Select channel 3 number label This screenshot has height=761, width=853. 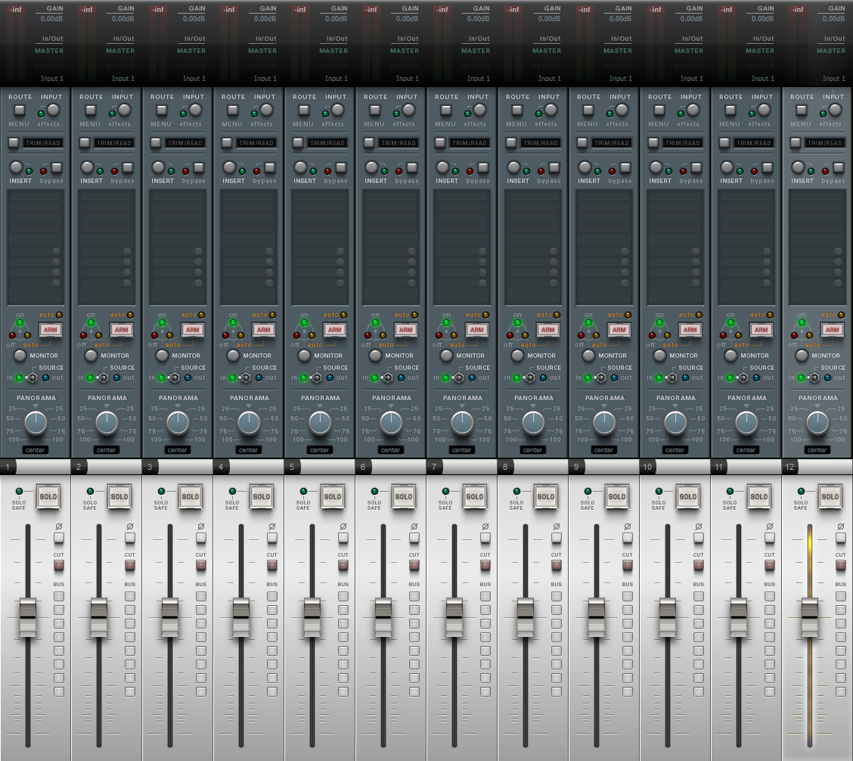(150, 467)
